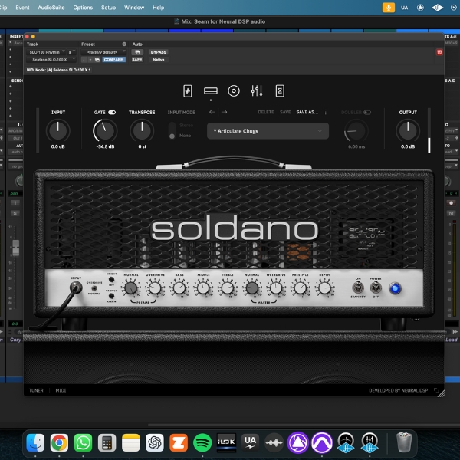Open the cabinet speaker section icon
Screen dimensions: 460x460
point(234,91)
